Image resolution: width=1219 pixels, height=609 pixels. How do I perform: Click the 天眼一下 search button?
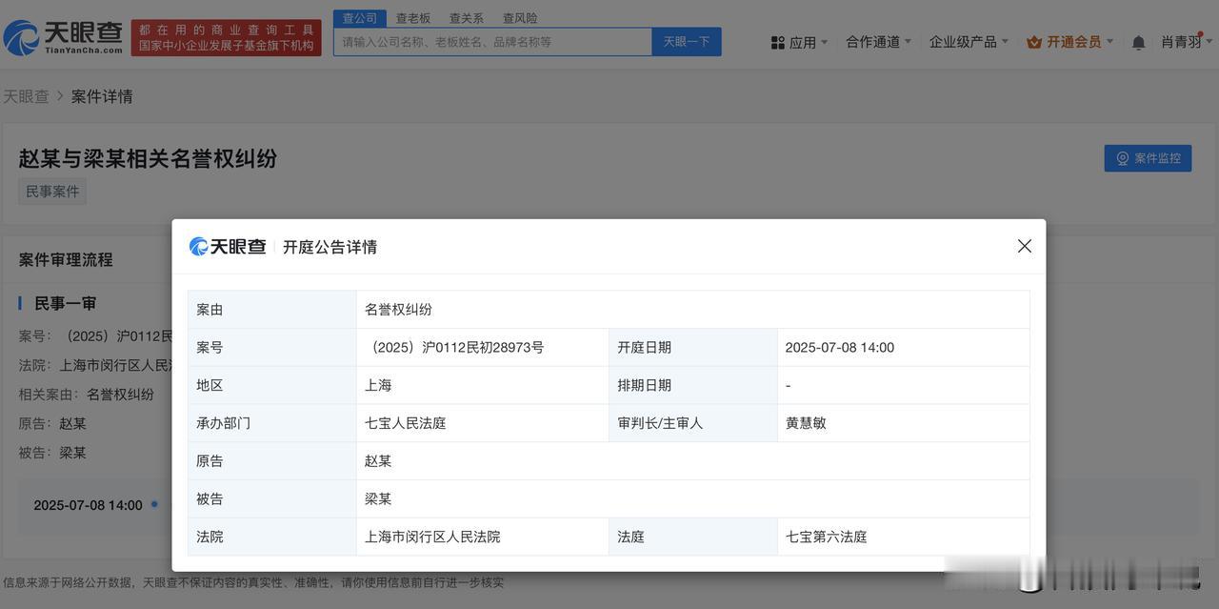687,42
